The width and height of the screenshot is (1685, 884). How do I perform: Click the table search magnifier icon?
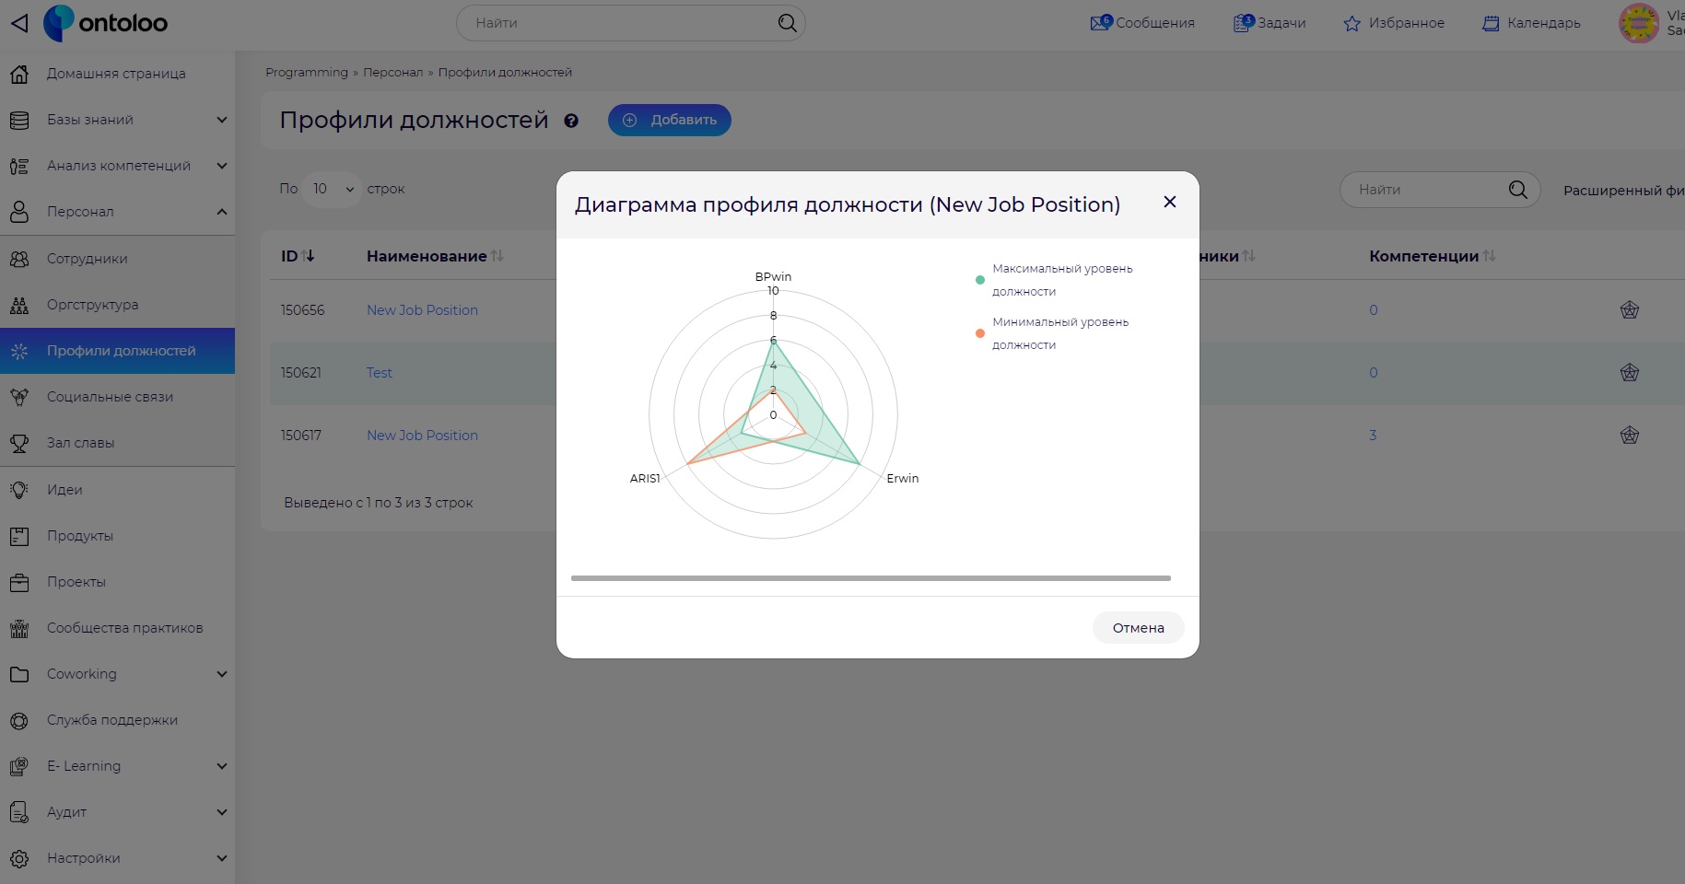click(x=1517, y=190)
